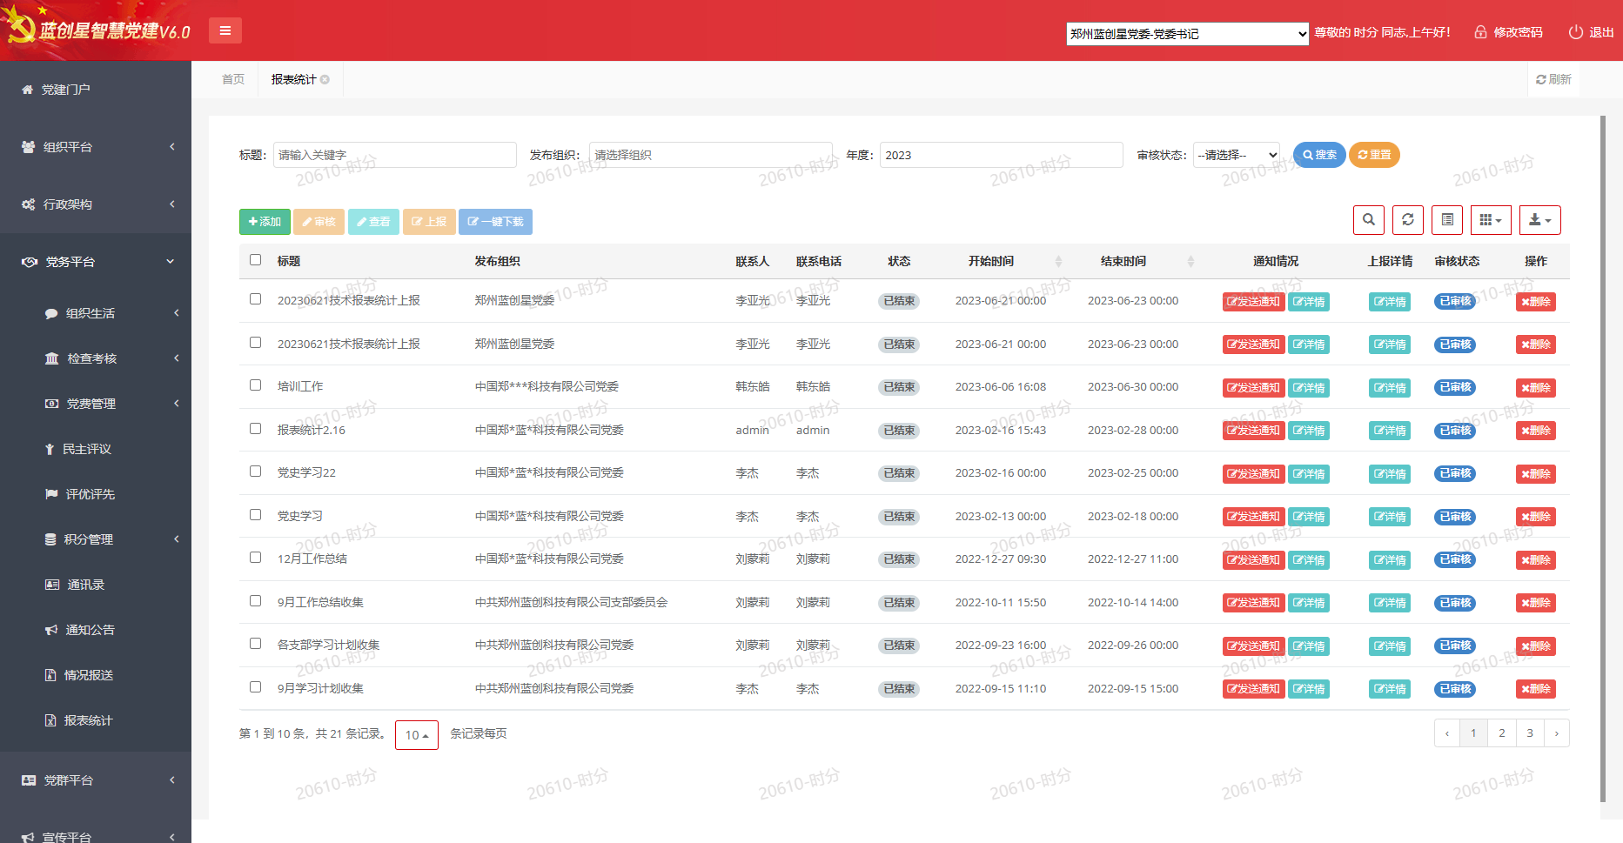Image resolution: width=1623 pixels, height=843 pixels.
Task: Click the 一键下载 button
Action: coord(495,222)
